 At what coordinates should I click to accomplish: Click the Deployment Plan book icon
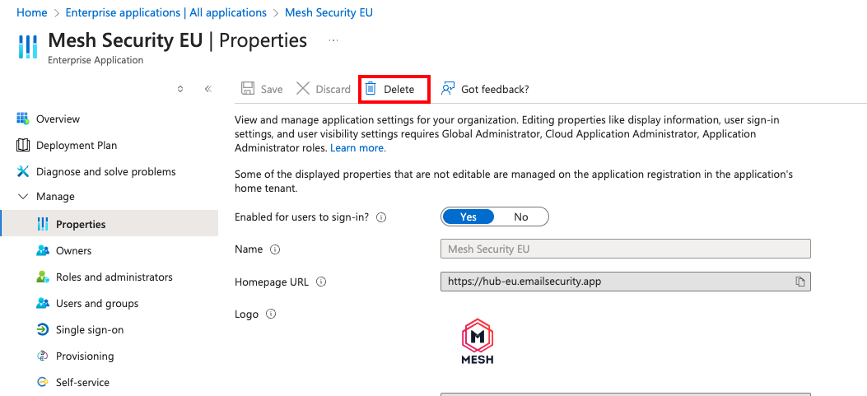23,145
